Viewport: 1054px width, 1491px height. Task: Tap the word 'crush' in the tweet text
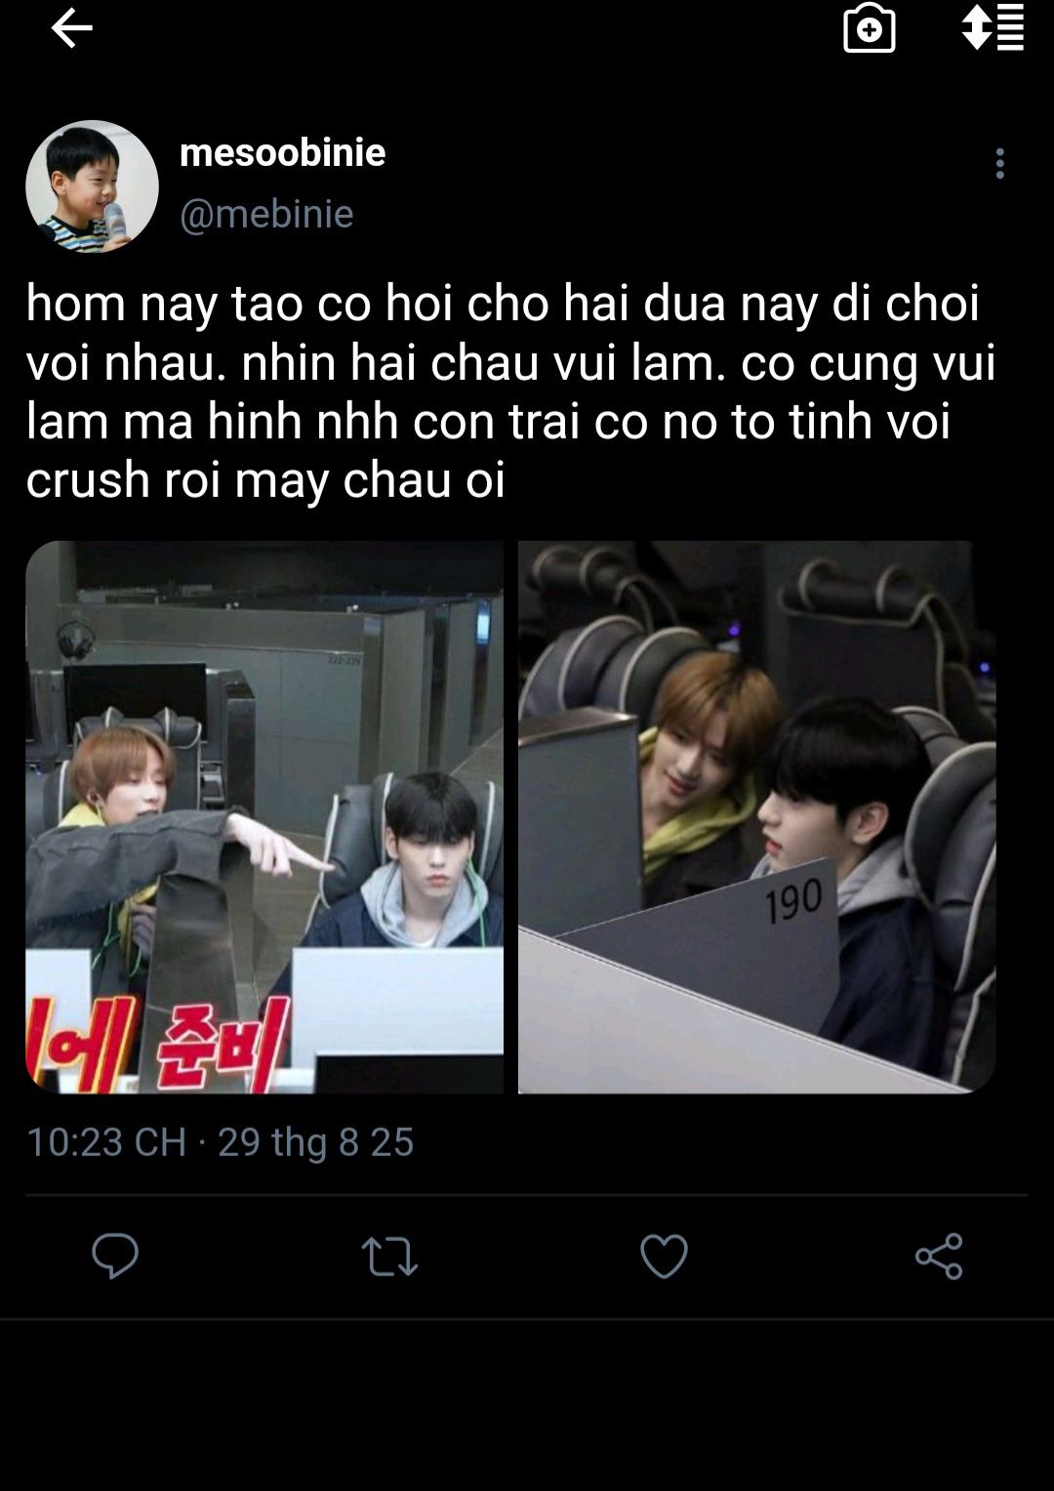(x=88, y=479)
